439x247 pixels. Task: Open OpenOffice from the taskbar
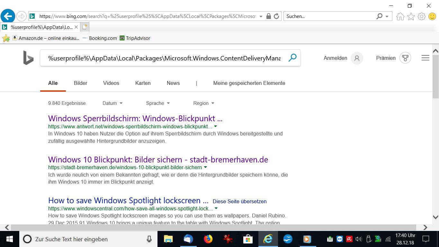288,239
